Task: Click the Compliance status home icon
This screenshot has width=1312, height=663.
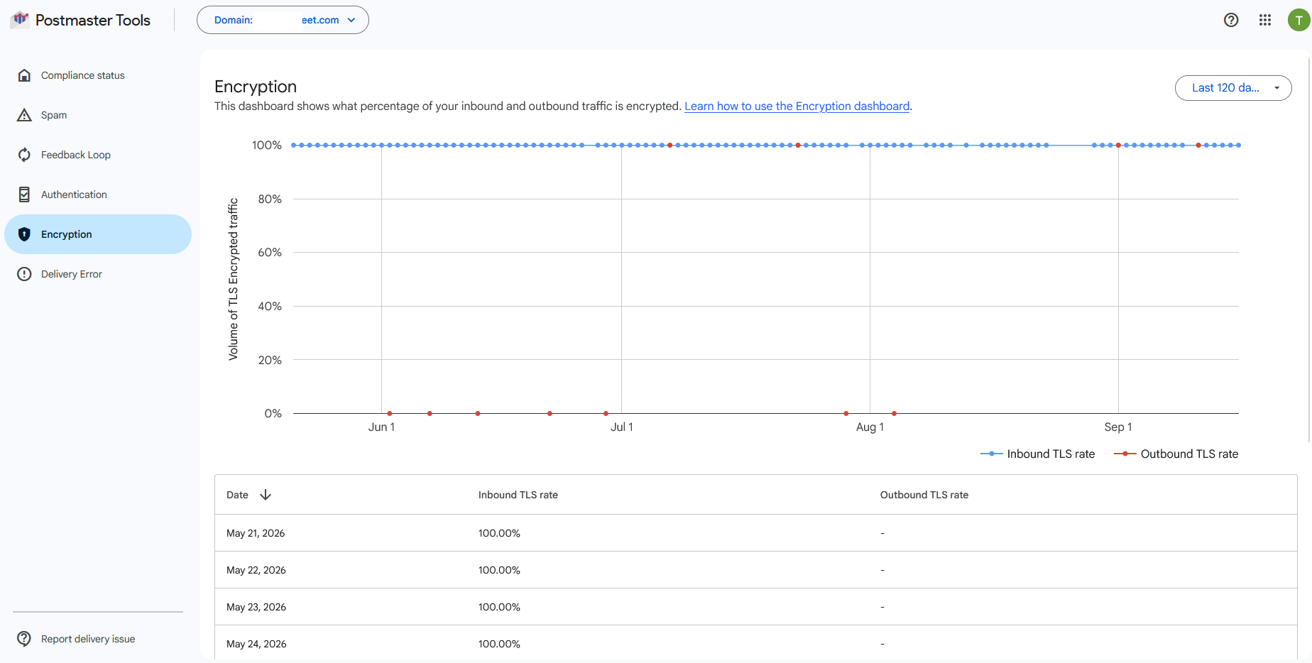Action: (x=24, y=75)
